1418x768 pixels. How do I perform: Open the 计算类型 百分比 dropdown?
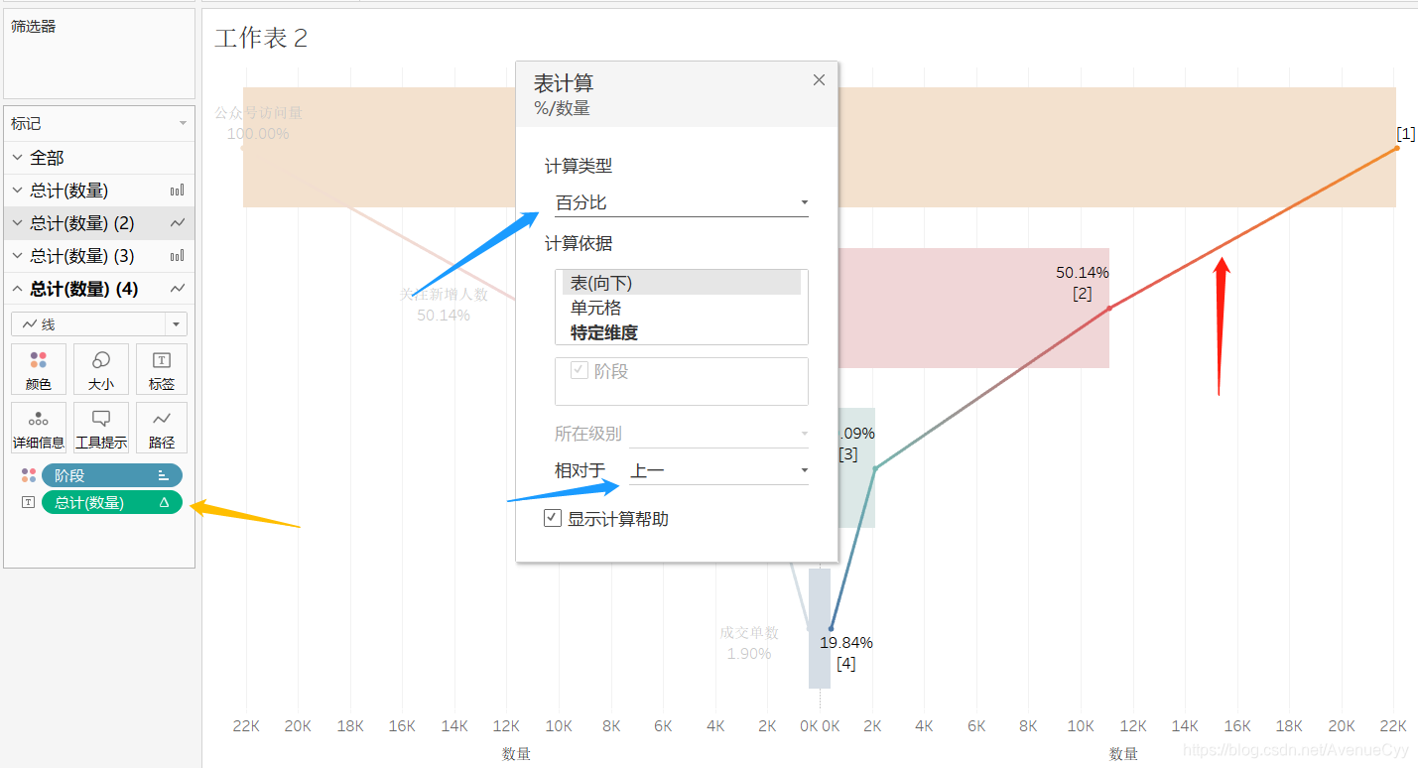tap(681, 202)
